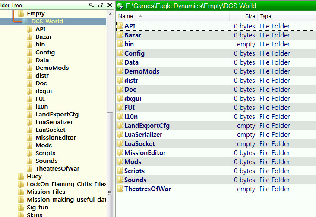
Task: Select DCS World in the folder tree
Action: coord(47,21)
